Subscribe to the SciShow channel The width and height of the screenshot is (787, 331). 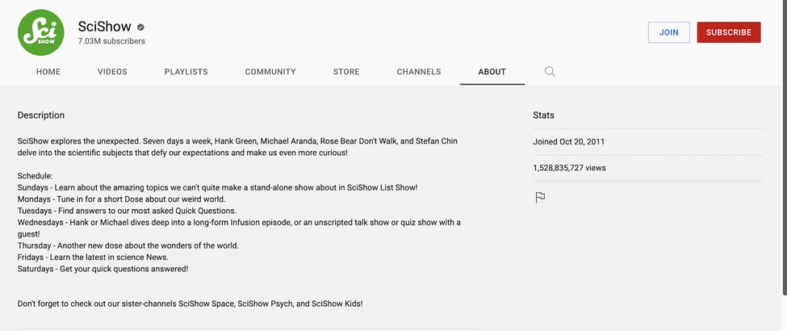tap(728, 32)
